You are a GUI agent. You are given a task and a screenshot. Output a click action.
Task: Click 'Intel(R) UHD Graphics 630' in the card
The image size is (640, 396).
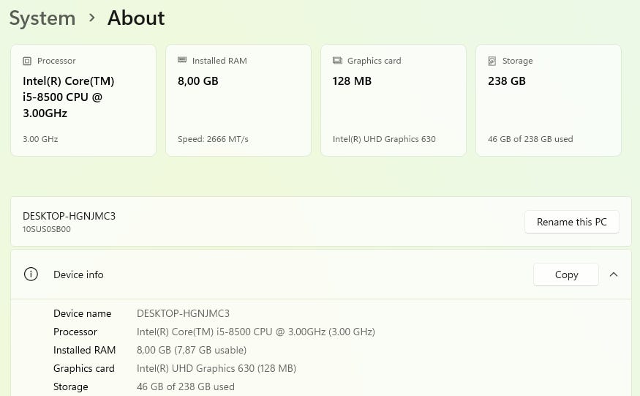(x=384, y=139)
